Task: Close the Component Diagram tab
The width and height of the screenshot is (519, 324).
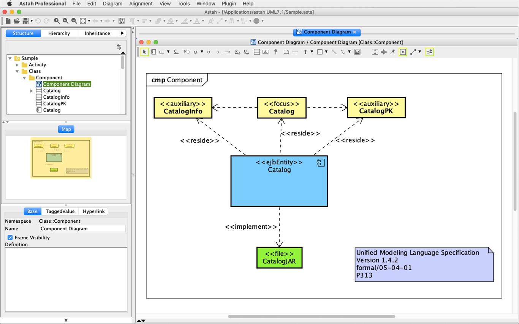Action: coord(354,32)
